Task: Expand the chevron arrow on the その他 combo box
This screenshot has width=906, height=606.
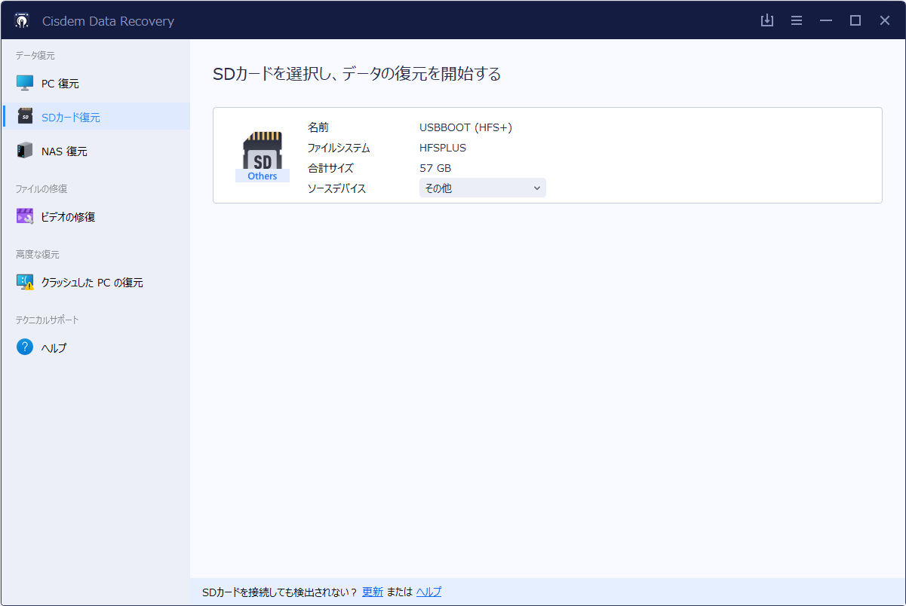Action: click(x=537, y=188)
